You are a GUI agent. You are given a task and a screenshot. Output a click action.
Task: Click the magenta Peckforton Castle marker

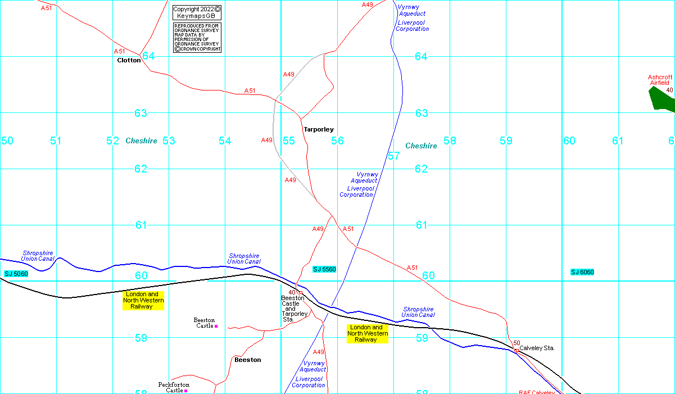pyautogui.click(x=185, y=391)
